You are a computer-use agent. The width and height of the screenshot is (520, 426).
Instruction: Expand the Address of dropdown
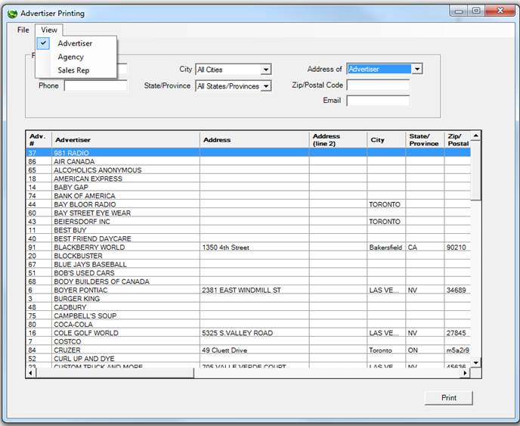417,69
